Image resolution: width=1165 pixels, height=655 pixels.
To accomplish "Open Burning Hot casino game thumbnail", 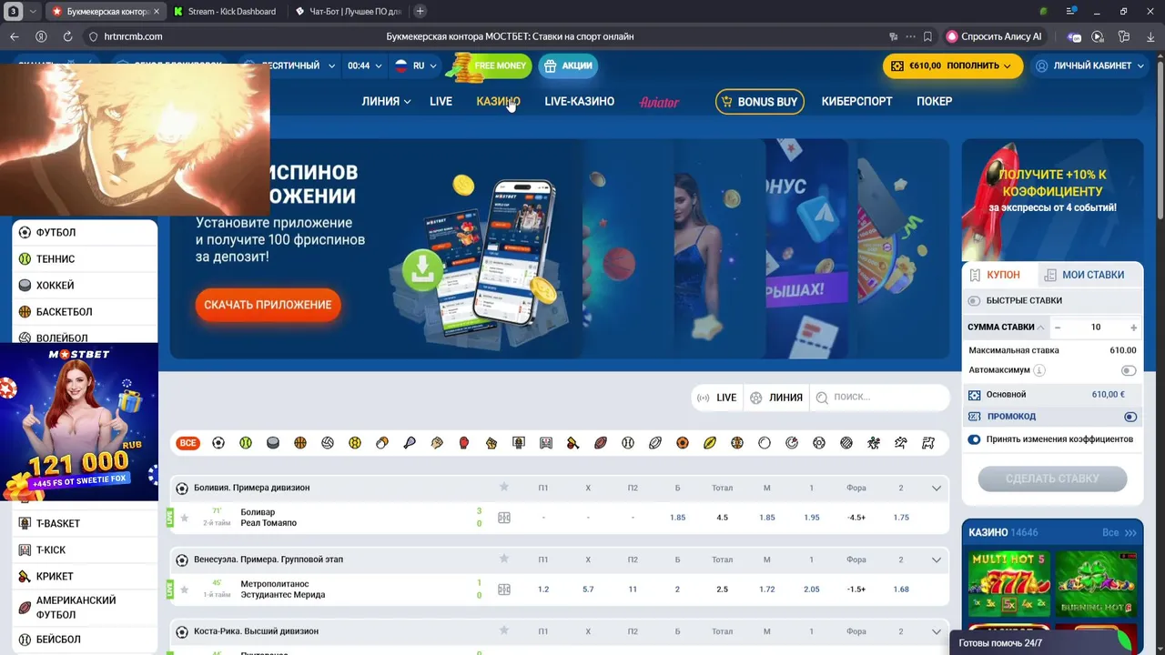I will (1096, 583).
